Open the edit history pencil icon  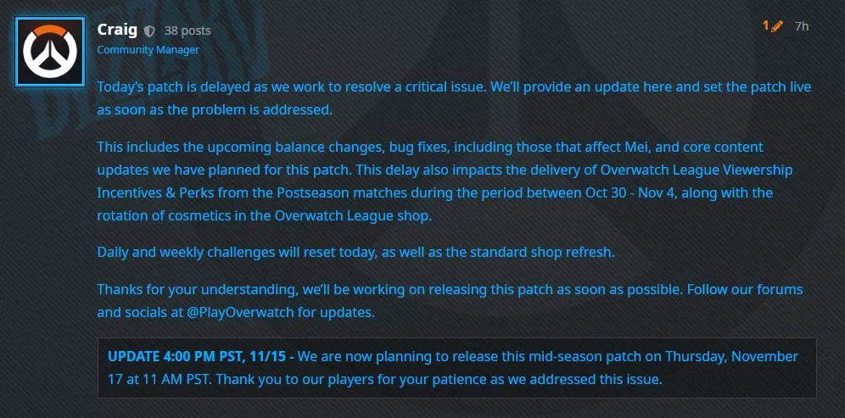coord(776,25)
